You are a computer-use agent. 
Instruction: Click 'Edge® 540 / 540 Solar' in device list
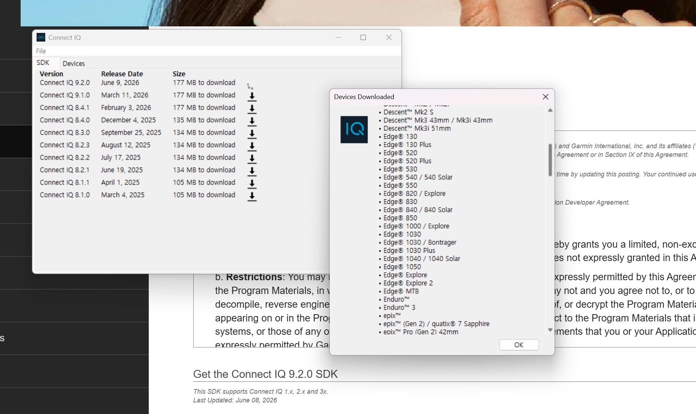[418, 177]
